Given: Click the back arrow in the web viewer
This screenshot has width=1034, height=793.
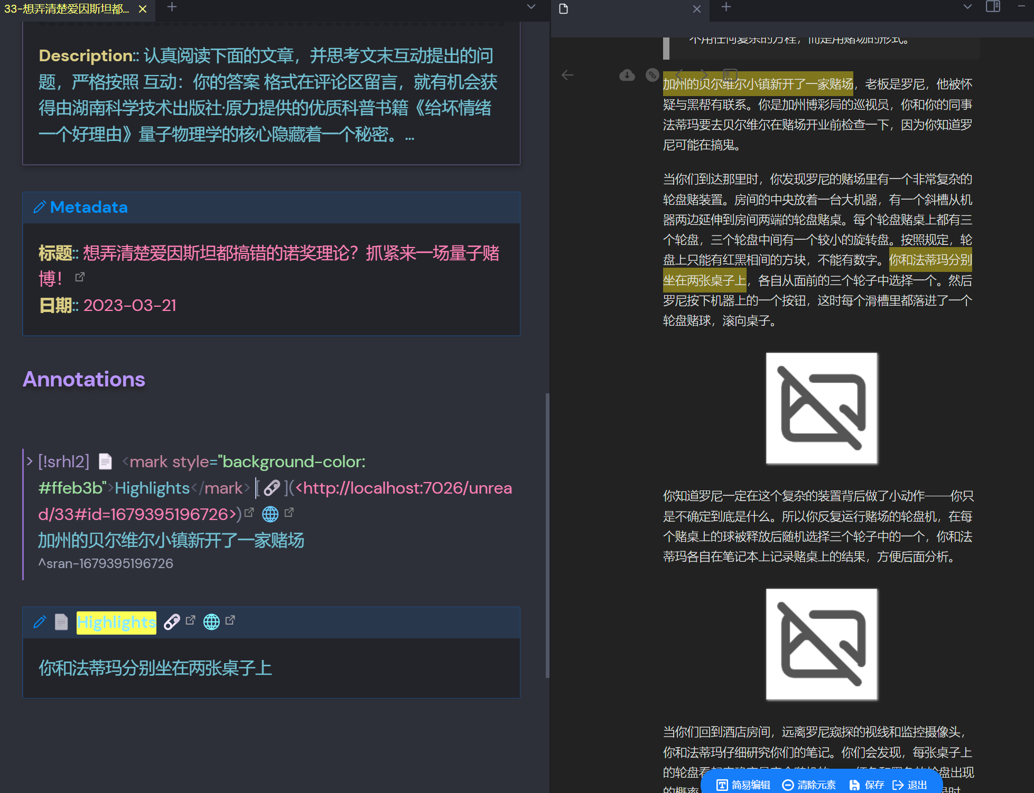Looking at the screenshot, I should coord(567,75).
